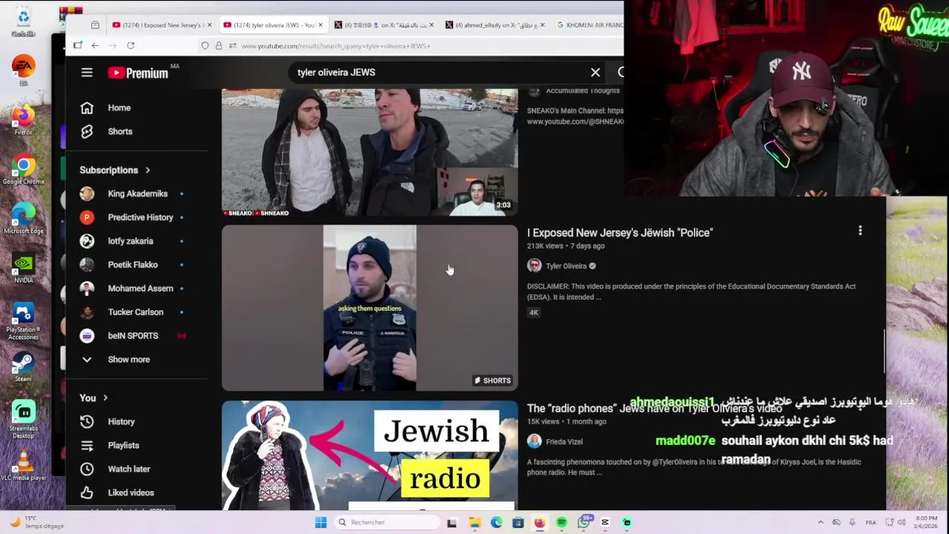Open Microsoft Edge desktop shortcut

click(x=23, y=219)
